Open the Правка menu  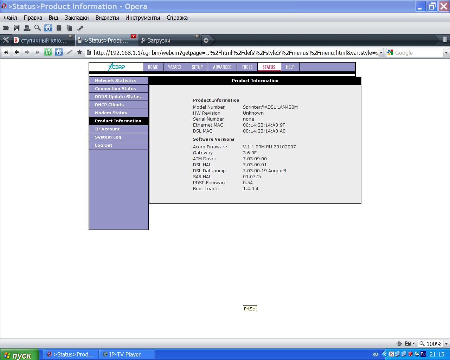(x=33, y=18)
